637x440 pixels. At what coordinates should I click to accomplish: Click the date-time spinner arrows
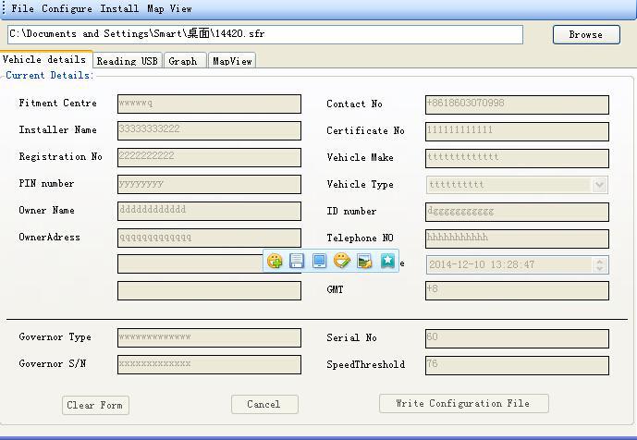(x=600, y=265)
